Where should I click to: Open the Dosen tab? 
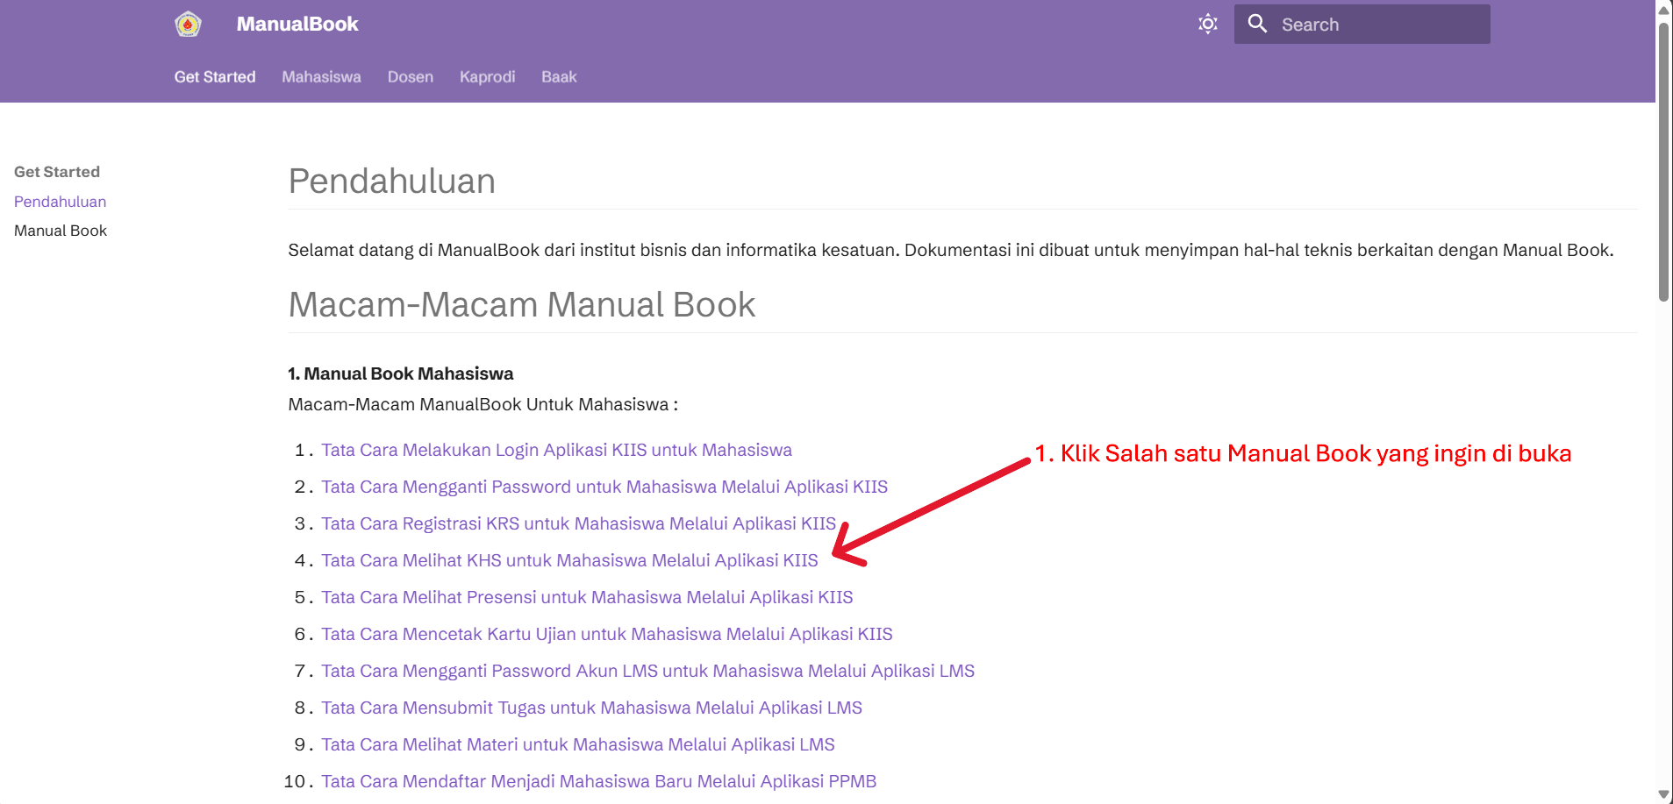pos(410,77)
